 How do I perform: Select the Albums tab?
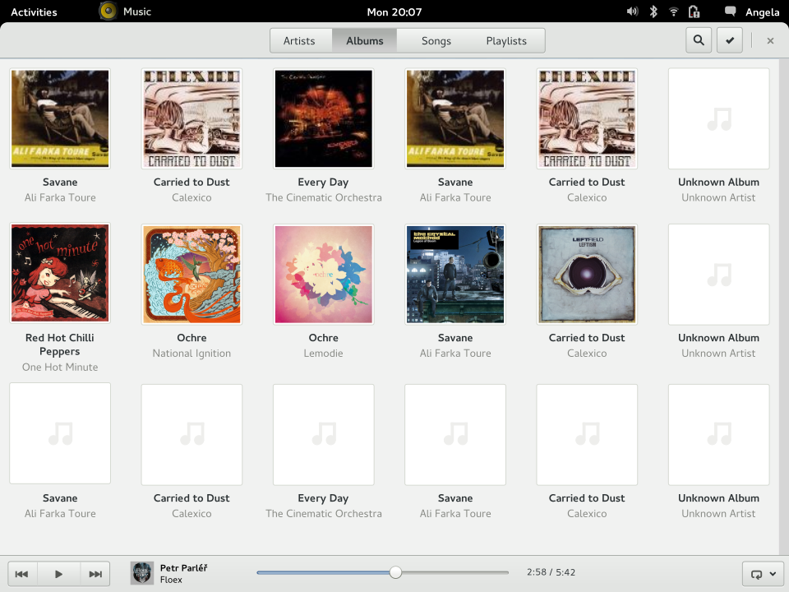[x=364, y=41]
